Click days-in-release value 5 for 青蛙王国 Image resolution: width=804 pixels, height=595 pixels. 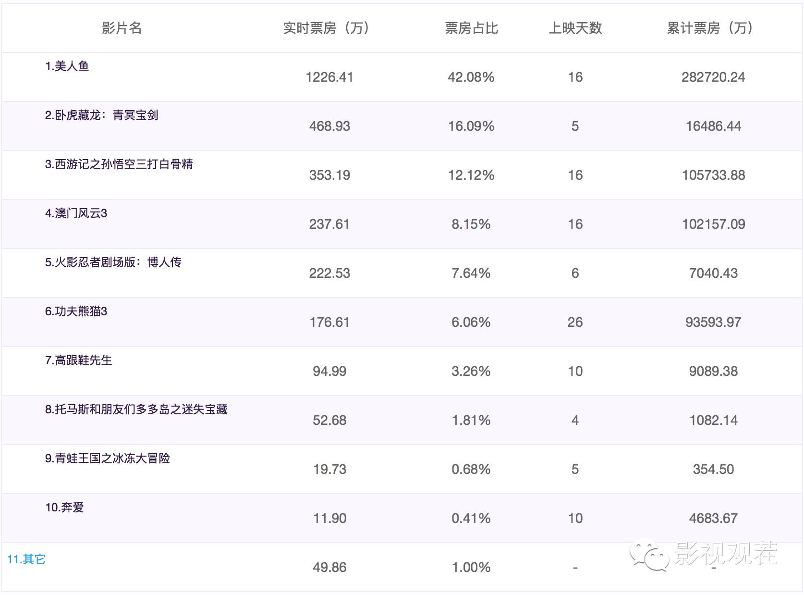[575, 470]
